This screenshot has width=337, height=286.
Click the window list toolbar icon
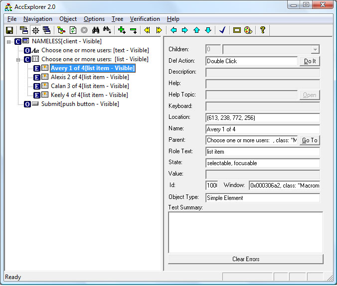point(24,30)
